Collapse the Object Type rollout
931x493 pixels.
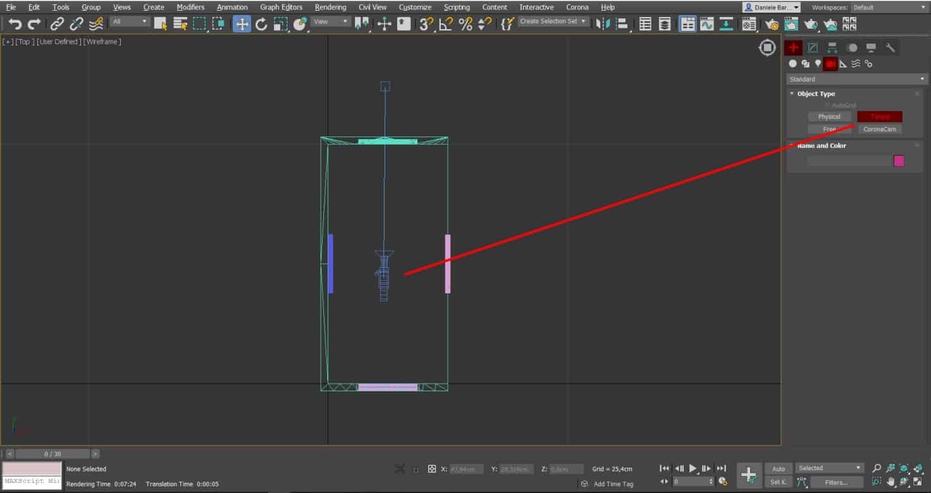click(x=791, y=93)
